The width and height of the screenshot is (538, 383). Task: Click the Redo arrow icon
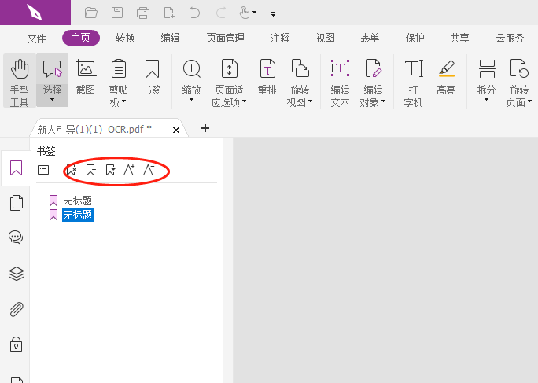(x=220, y=13)
